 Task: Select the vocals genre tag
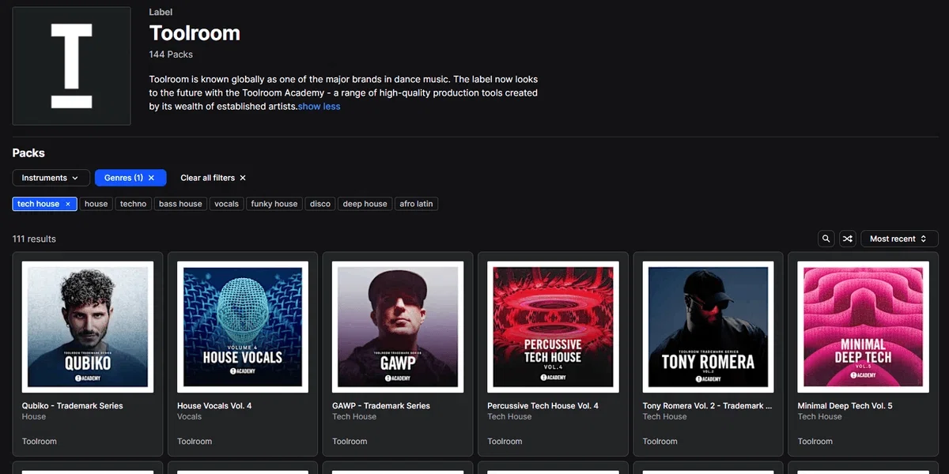coord(226,204)
